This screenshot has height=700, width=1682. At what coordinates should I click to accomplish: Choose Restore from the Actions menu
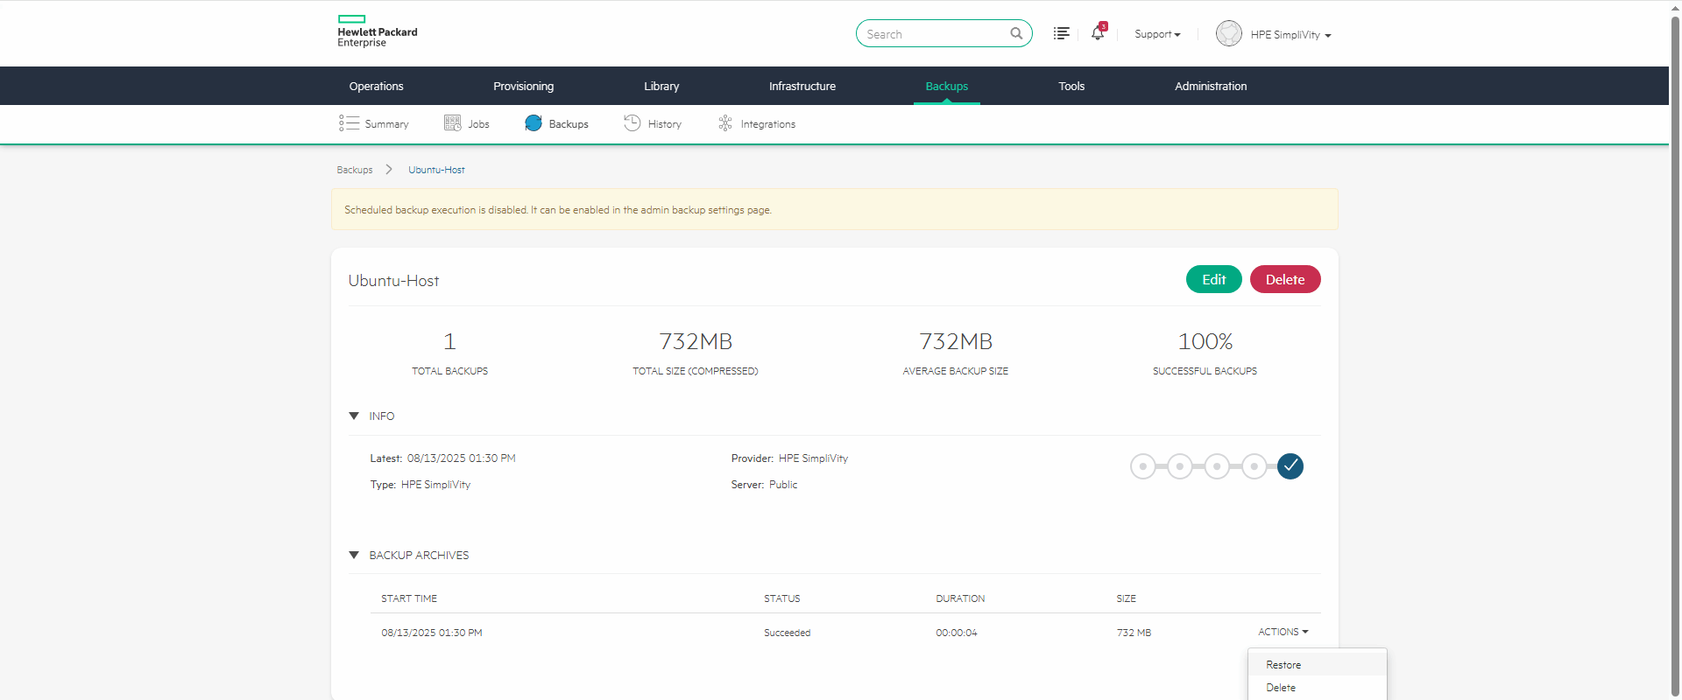[1283, 665]
